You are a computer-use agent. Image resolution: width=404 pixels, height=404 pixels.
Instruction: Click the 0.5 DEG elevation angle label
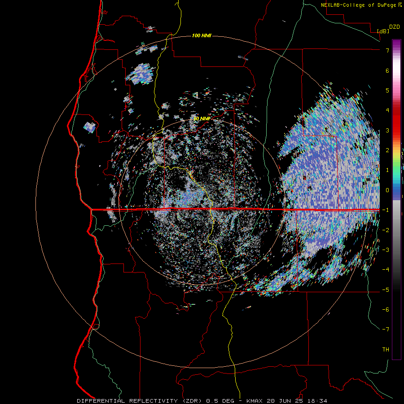point(220,401)
